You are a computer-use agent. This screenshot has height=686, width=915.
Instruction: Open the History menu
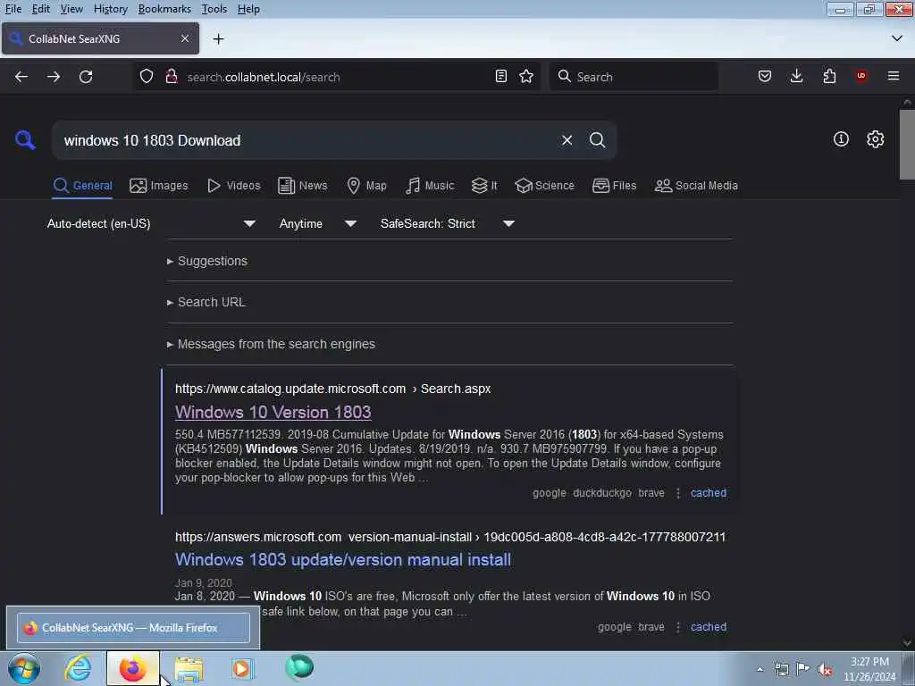110,9
